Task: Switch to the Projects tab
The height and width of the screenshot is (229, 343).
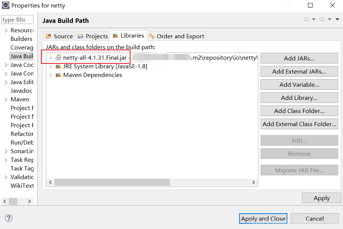Action: [x=93, y=36]
